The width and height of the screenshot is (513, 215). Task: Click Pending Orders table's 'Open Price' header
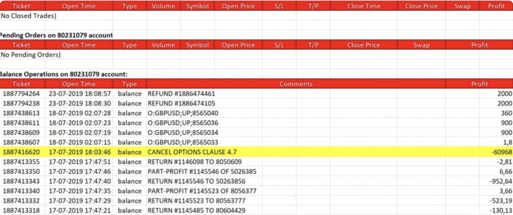point(238,45)
